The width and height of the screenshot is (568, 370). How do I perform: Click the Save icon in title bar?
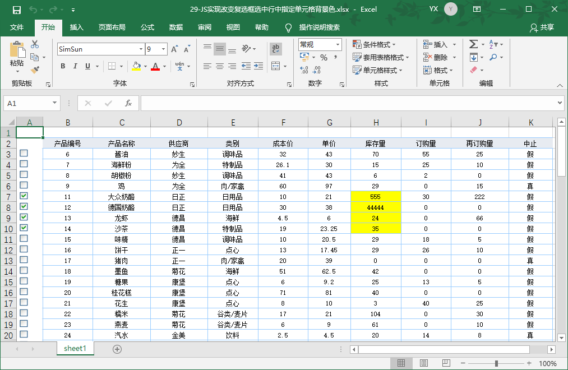(x=16, y=10)
